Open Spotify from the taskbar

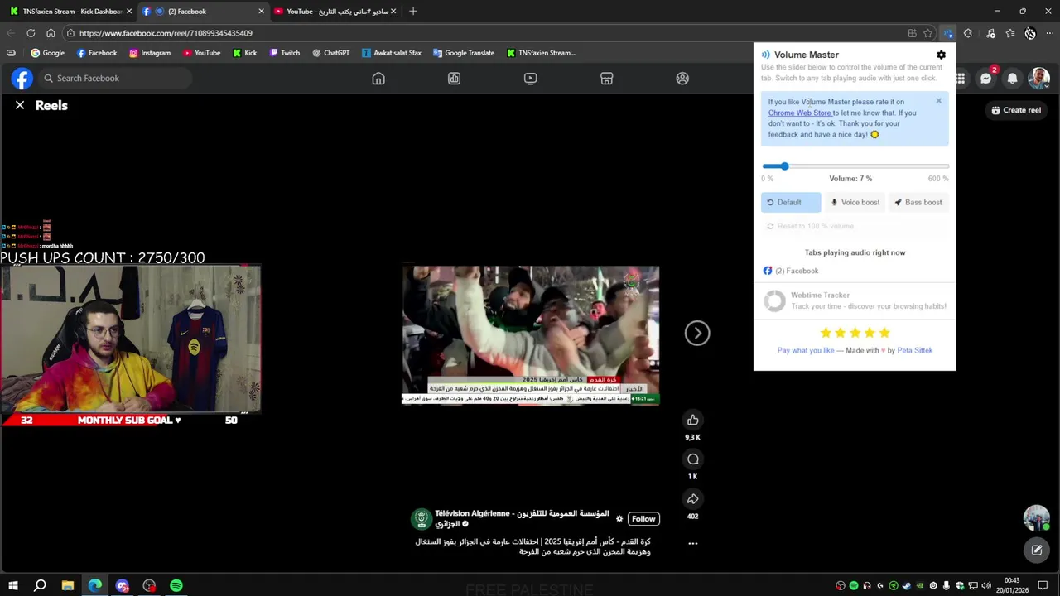point(176,585)
